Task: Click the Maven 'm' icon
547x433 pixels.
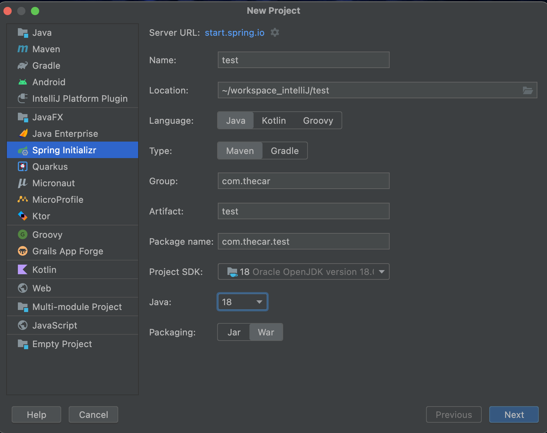Action: tap(23, 49)
